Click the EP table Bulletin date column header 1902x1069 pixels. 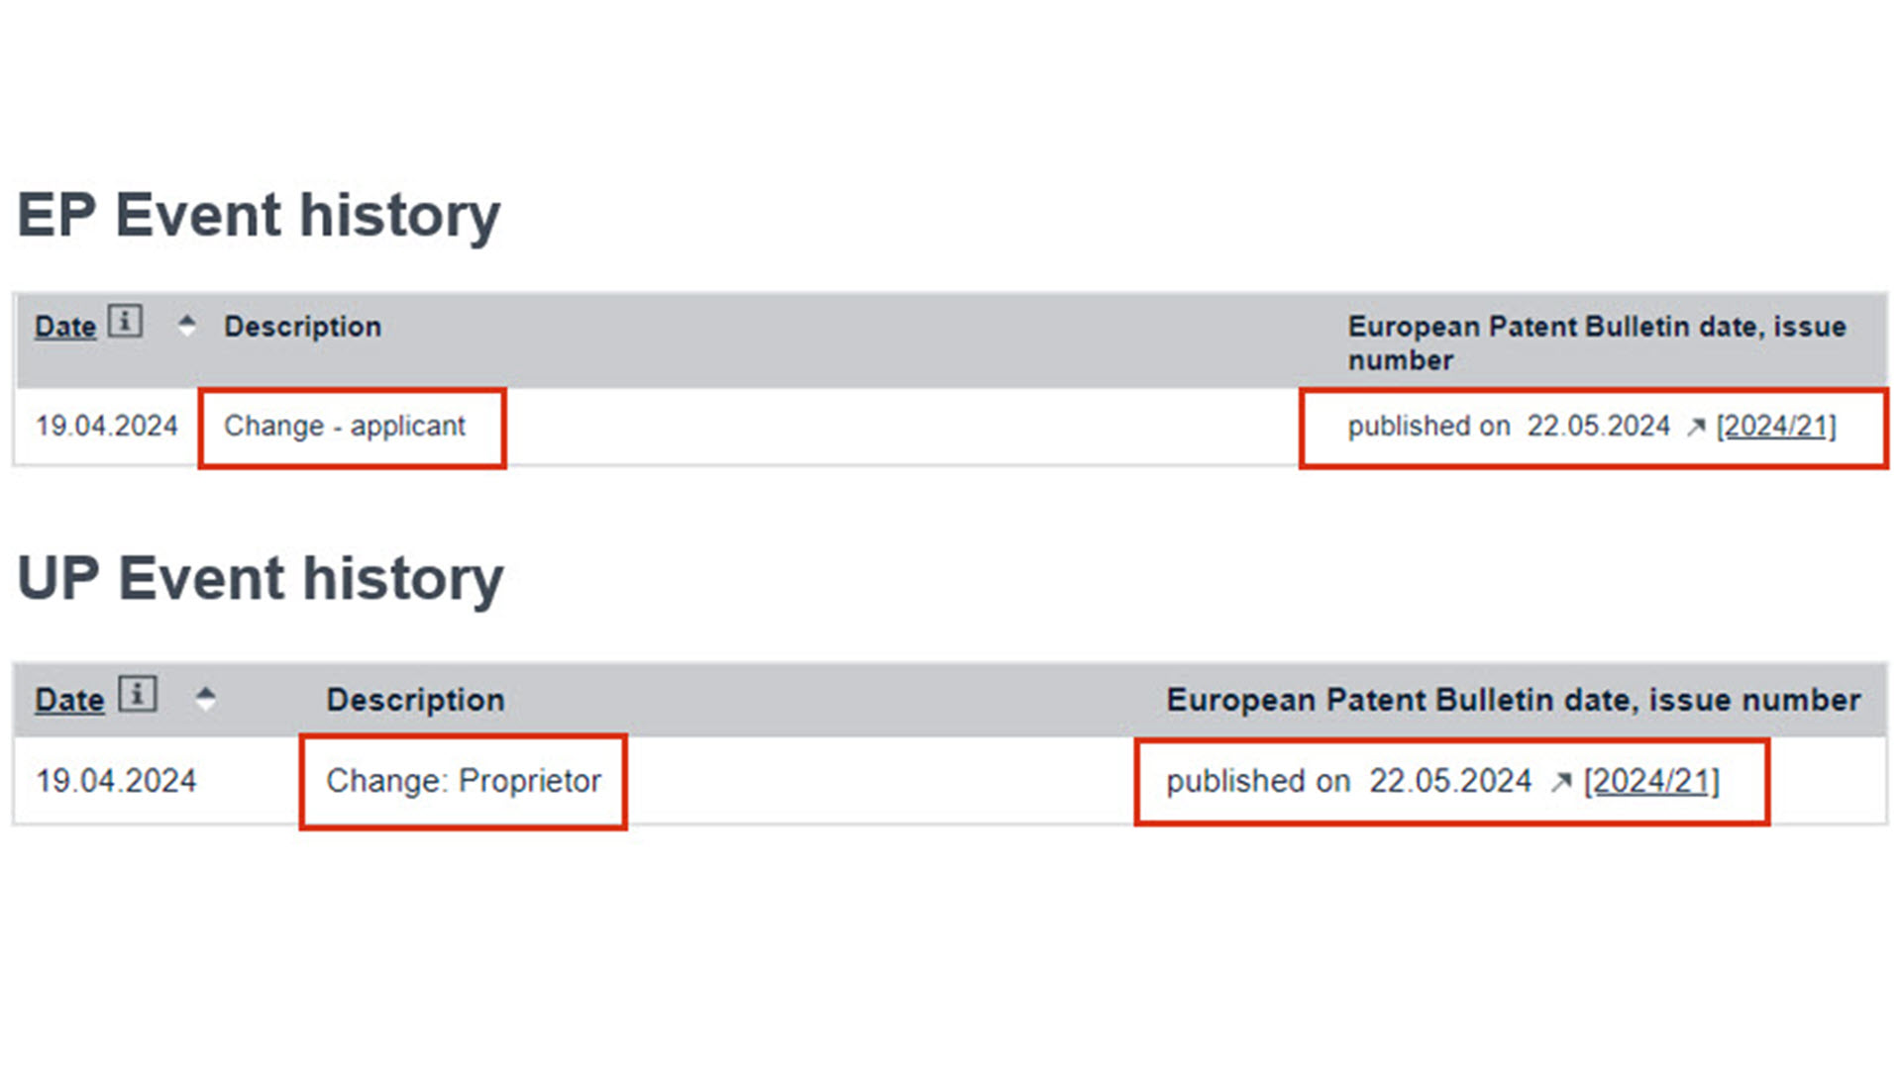click(1596, 342)
